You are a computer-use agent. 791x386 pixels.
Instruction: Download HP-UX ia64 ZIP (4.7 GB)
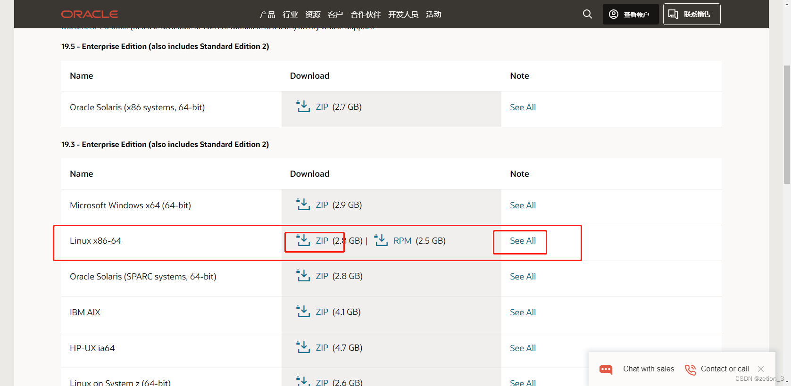[322, 348]
